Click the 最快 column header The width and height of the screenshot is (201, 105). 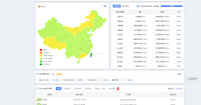pyautogui.click(x=140, y=12)
